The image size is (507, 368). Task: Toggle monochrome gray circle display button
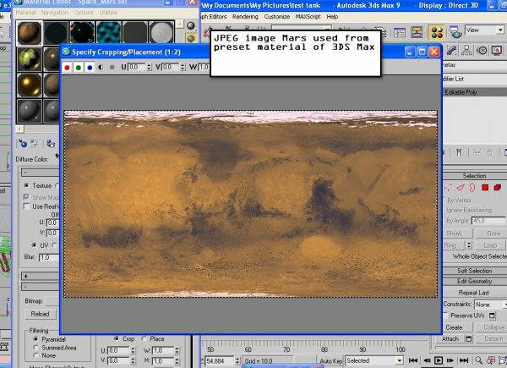point(112,68)
